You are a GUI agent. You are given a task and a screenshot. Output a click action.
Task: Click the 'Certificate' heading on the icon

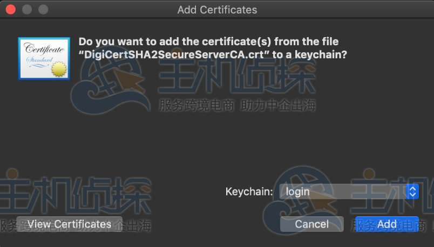point(43,49)
